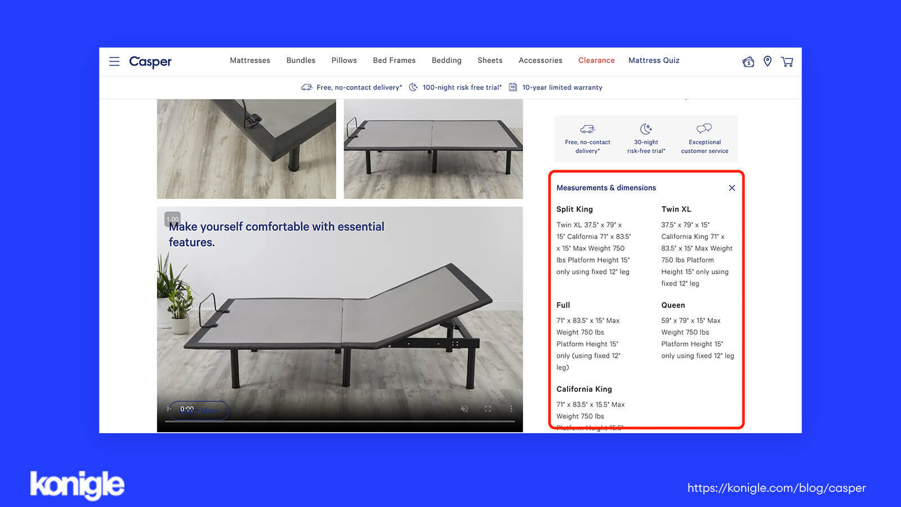The image size is (901, 507).
Task: Select the Full size heading
Action: tap(563, 305)
